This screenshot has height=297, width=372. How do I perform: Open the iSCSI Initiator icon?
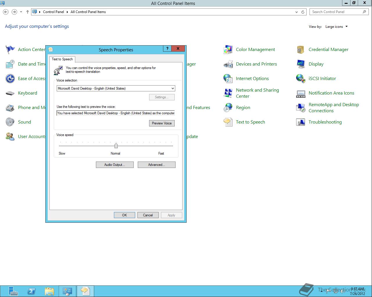tap(301, 79)
